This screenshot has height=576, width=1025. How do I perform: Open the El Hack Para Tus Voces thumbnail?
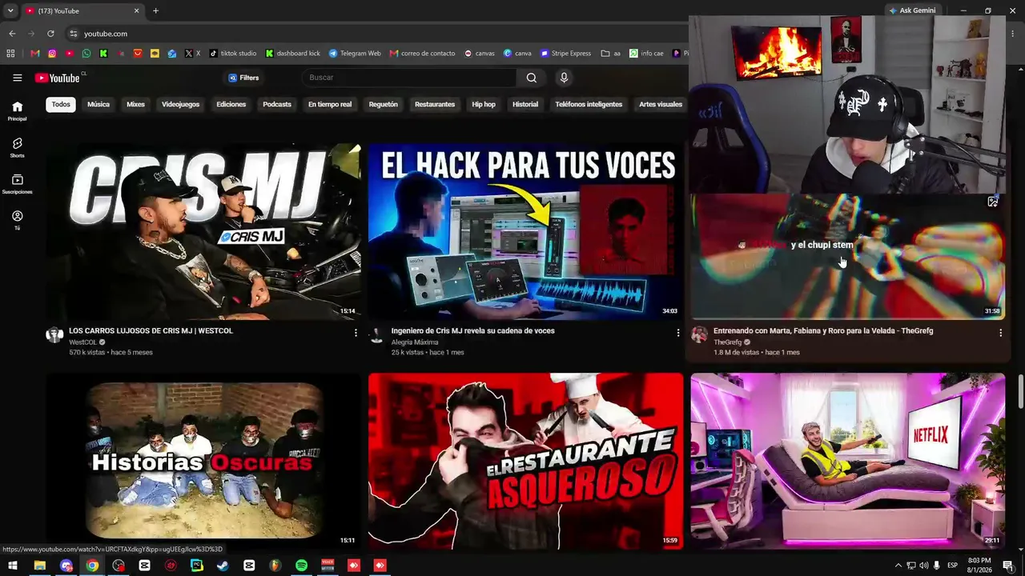(x=525, y=232)
